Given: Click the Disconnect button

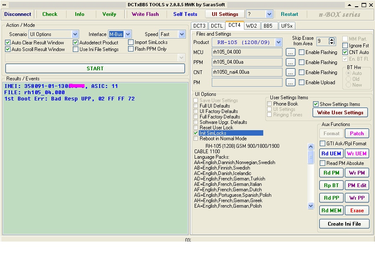Looking at the screenshot, I should click(x=18, y=14).
